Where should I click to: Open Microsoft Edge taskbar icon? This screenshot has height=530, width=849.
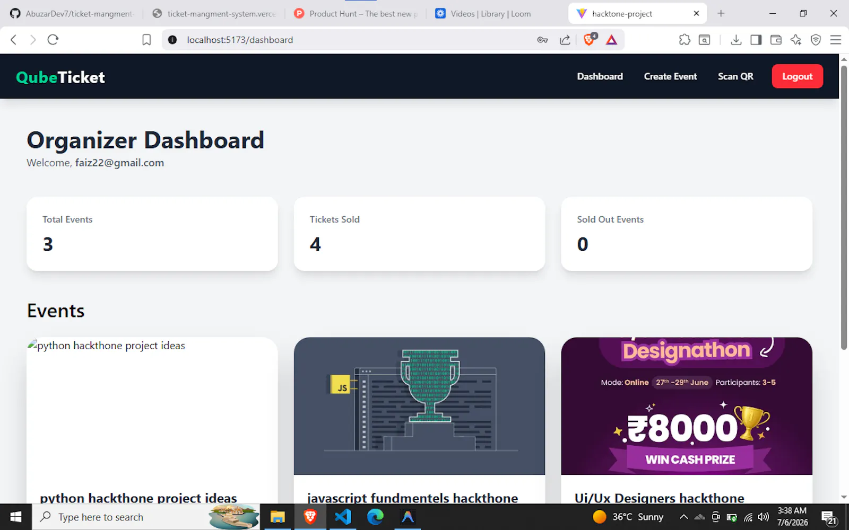(x=375, y=517)
